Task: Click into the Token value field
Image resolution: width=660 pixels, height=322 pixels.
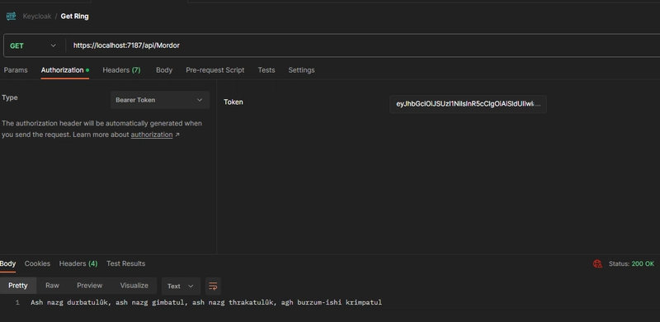Action: click(468, 104)
